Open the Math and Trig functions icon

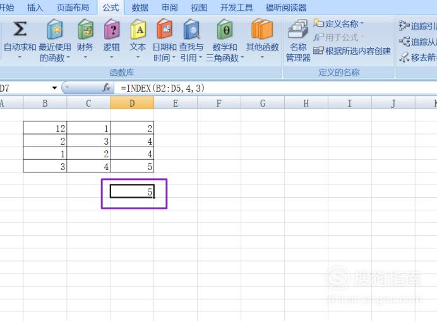[x=225, y=29]
